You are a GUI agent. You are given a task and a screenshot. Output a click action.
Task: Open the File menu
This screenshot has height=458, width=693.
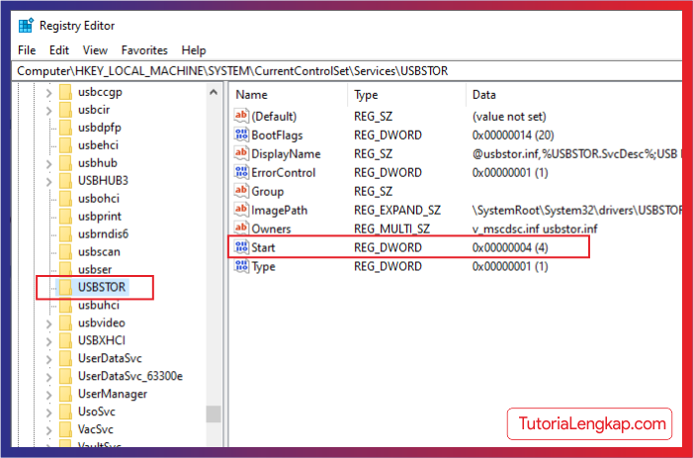(x=27, y=50)
